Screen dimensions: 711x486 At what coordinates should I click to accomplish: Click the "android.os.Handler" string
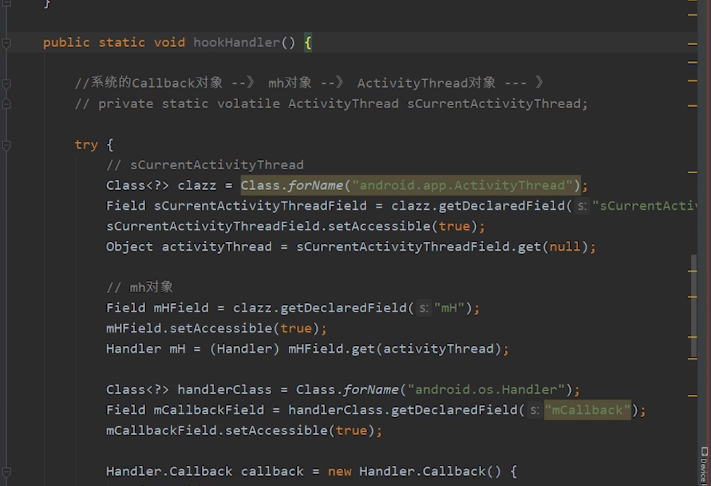coord(486,390)
